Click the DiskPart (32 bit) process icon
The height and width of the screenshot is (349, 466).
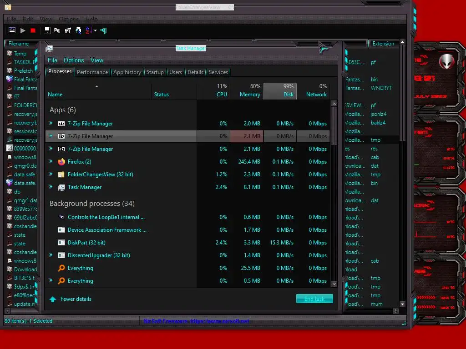click(61, 243)
